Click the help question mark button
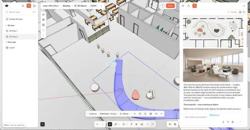This screenshot has width=250, height=130. [x=43, y=124]
